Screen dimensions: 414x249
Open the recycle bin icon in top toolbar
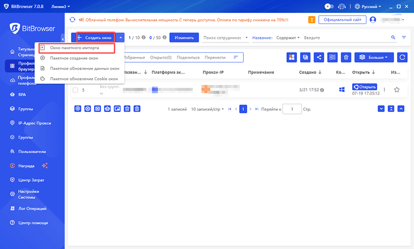pos(346,57)
